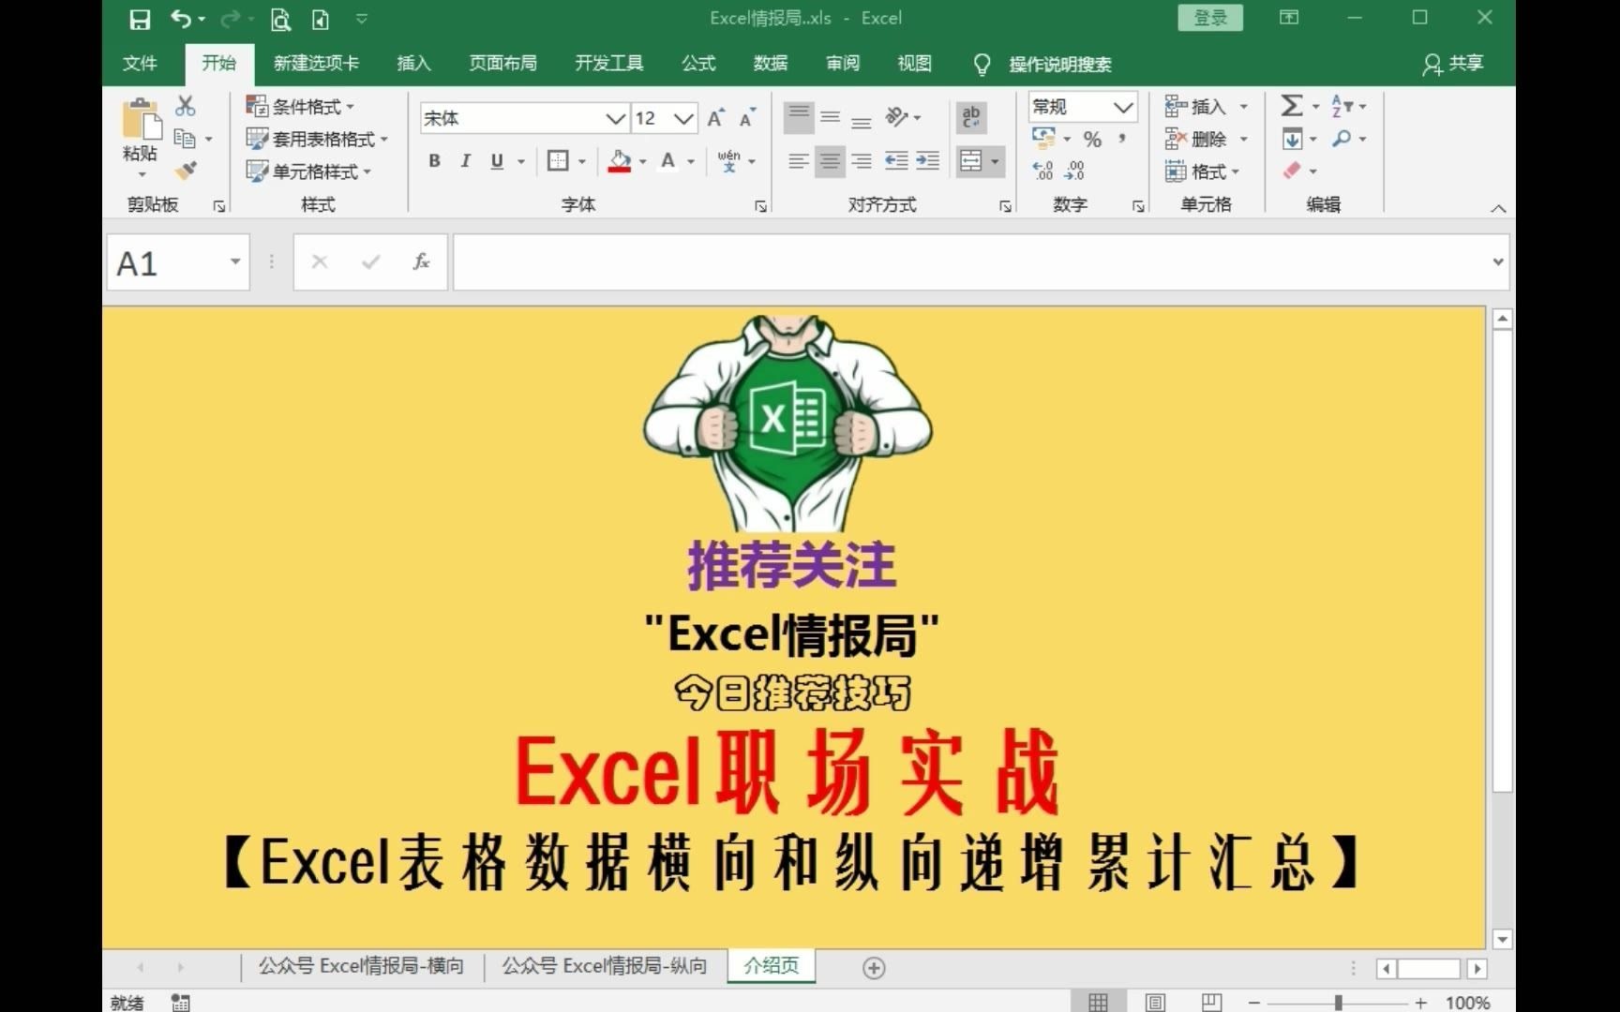Screen dimensions: 1620x1012
Task: Open the 文件 File tab
Action: pos(141,63)
